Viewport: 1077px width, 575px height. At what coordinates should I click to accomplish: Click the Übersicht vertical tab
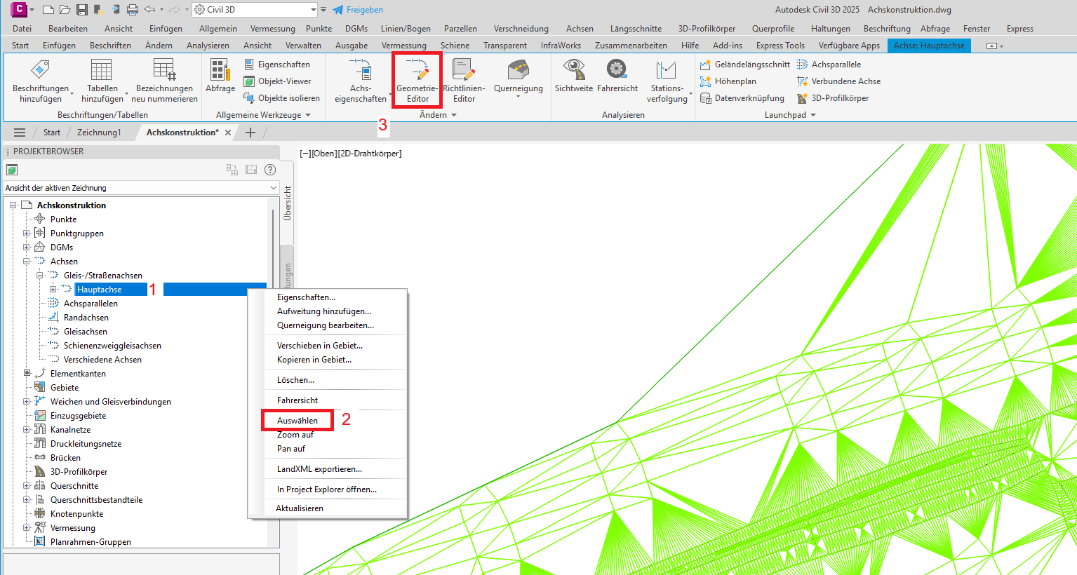[287, 203]
